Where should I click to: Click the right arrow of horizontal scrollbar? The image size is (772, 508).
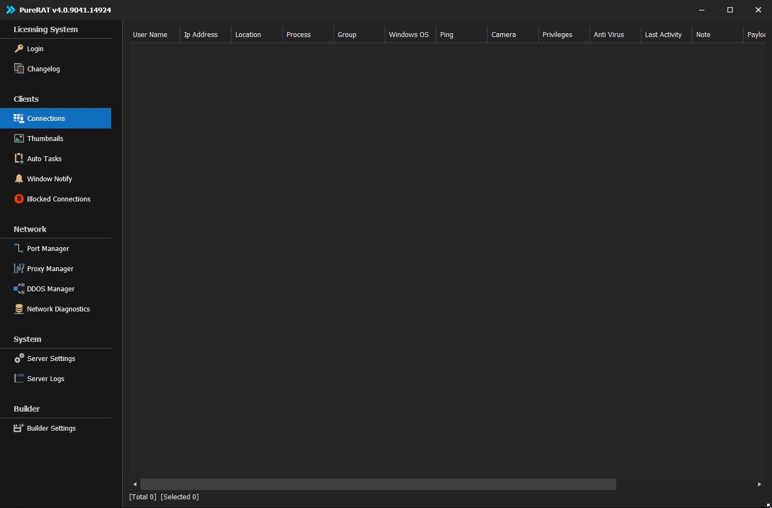pyautogui.click(x=759, y=484)
